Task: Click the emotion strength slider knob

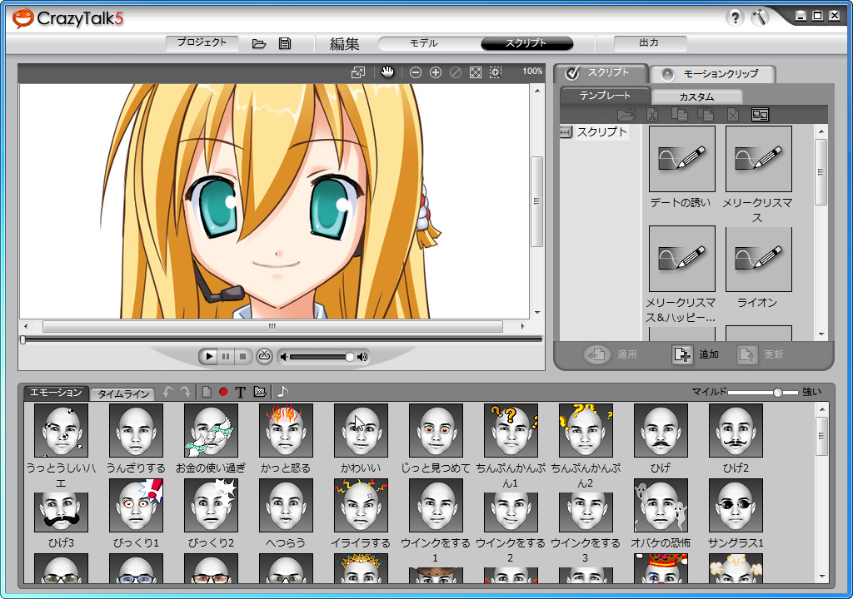Action: click(778, 392)
